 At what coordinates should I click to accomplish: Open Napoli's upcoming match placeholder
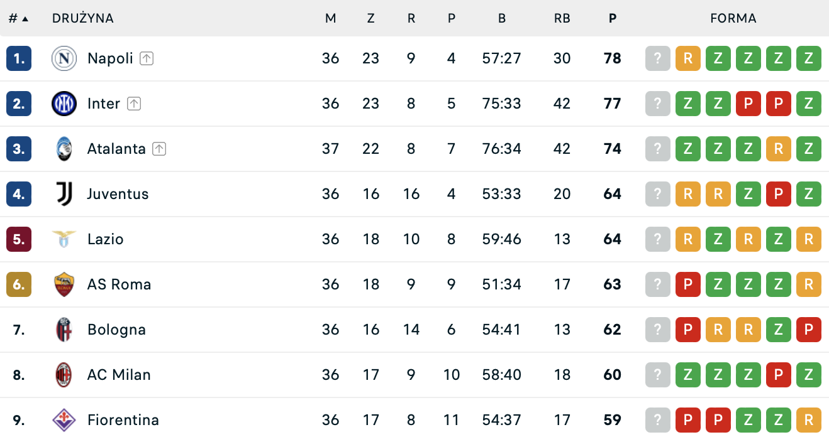(657, 58)
